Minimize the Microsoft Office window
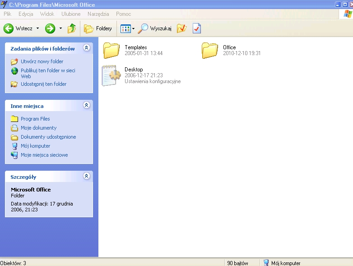353x266 pixels. pyautogui.click(x=338, y=5)
